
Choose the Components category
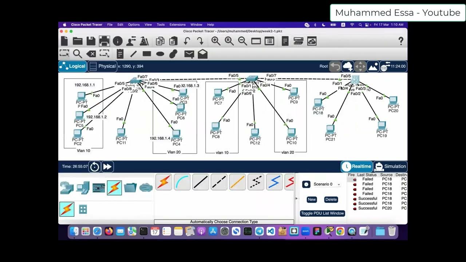99,188
